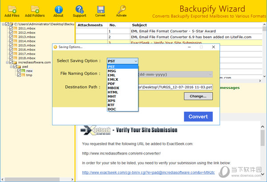Open the About info icon

coord(58,9)
